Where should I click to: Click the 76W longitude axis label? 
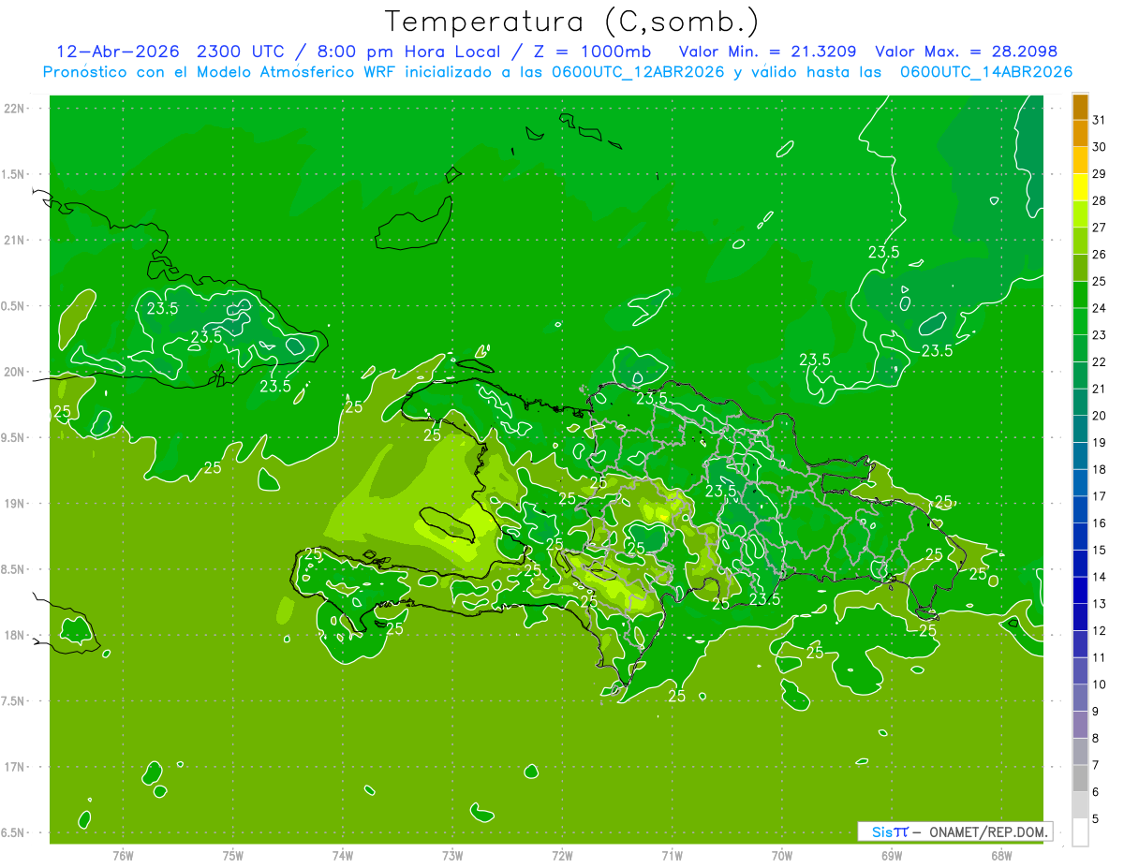point(122,856)
